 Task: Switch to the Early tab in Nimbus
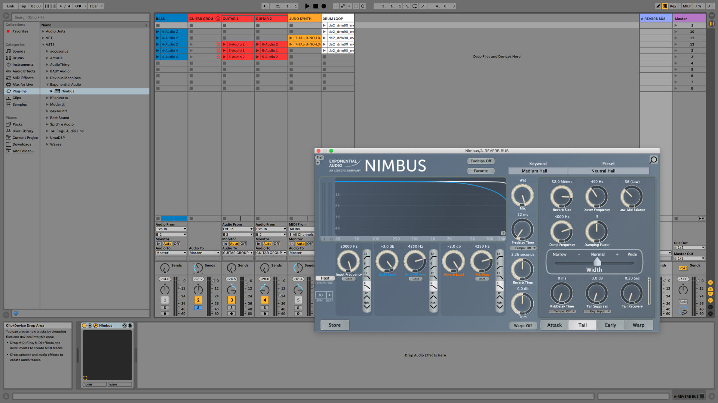(x=610, y=325)
